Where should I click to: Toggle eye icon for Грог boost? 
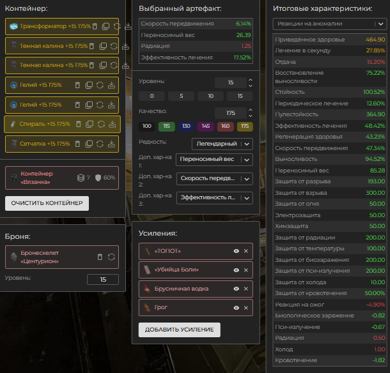click(236, 307)
